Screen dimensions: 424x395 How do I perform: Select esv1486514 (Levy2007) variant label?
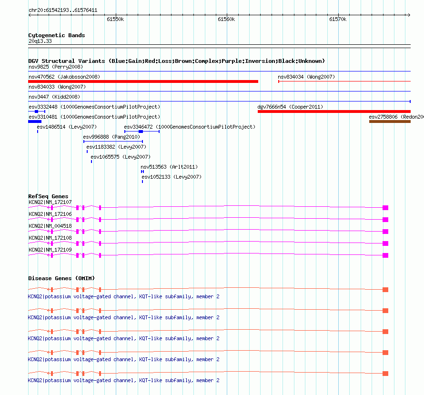tap(67, 127)
